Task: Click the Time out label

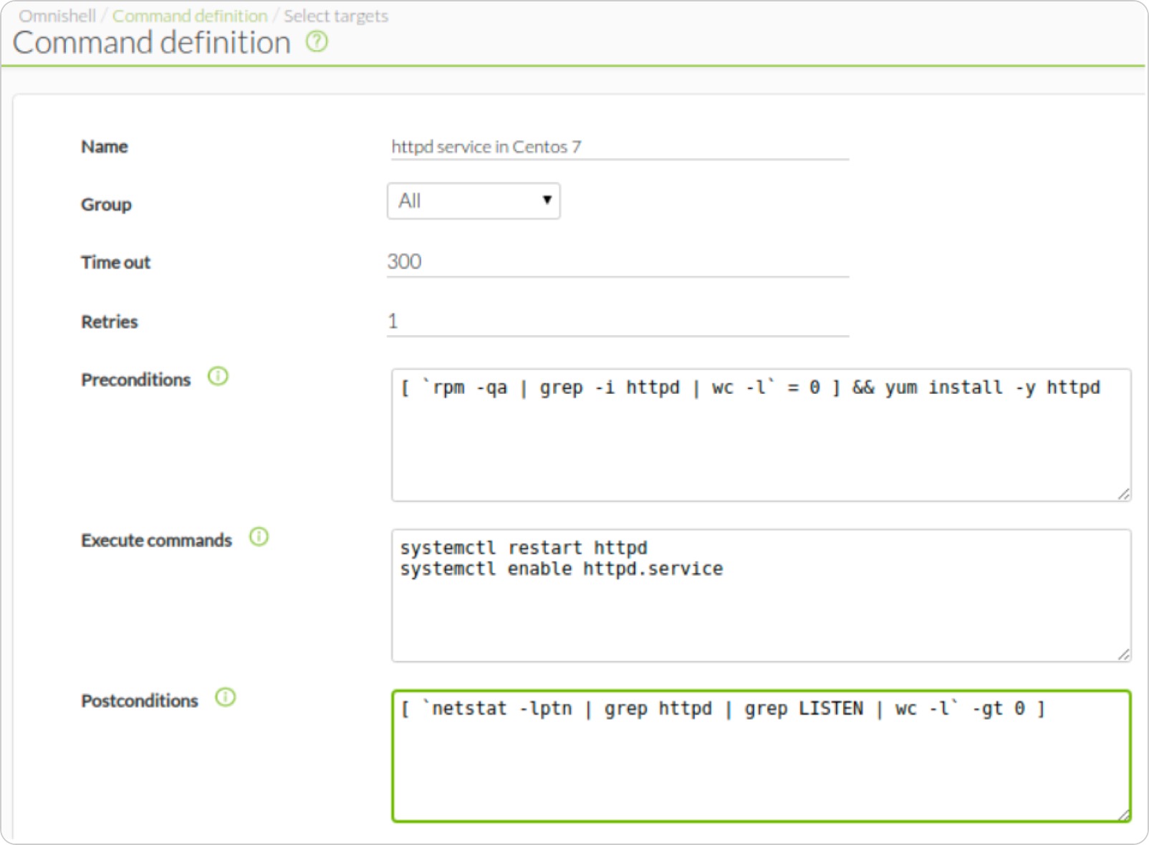Action: 115,263
